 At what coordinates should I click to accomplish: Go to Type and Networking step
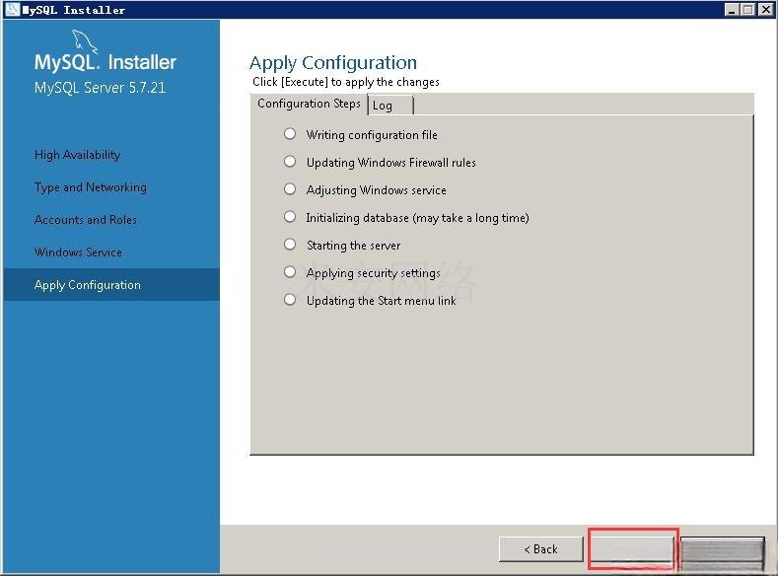click(91, 187)
